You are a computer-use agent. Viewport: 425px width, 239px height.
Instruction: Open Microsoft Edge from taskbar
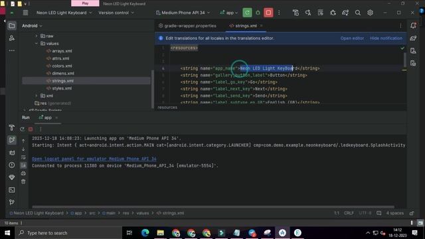[x=145, y=233]
